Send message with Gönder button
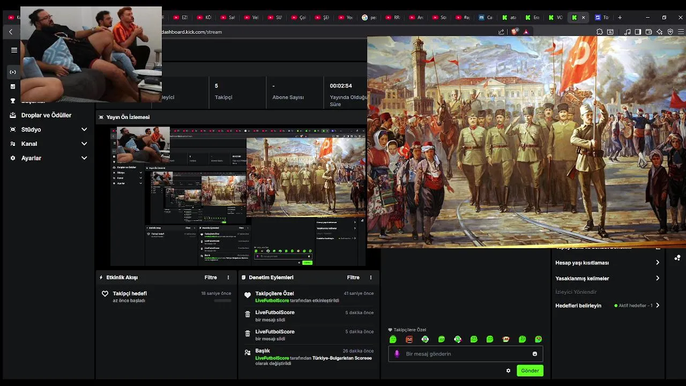Screen dimensions: 686x386 530,370
